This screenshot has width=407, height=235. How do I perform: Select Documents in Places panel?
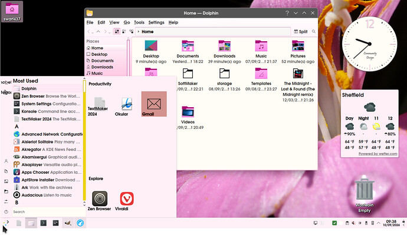(106, 61)
